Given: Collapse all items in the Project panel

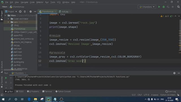Looking at the screenshot, I should tap(25, 12).
